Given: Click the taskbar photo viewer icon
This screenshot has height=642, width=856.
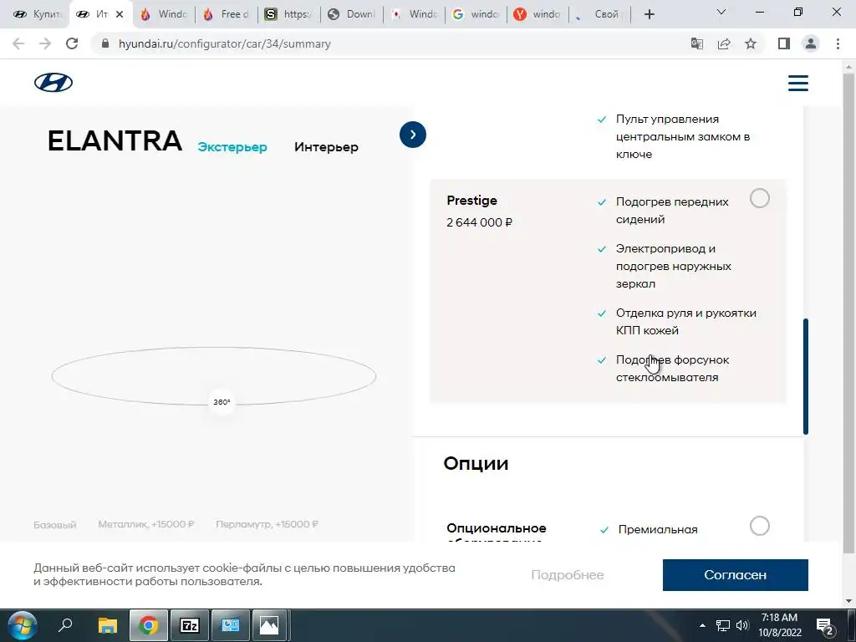Looking at the screenshot, I should click(269, 625).
